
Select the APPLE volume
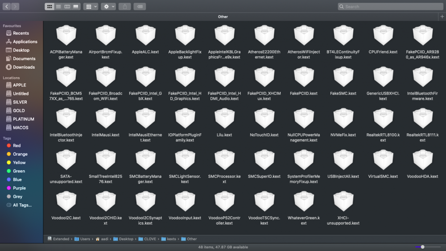click(x=16, y=85)
